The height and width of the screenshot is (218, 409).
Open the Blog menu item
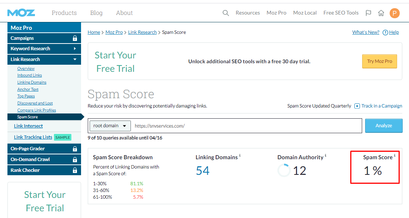(x=96, y=13)
